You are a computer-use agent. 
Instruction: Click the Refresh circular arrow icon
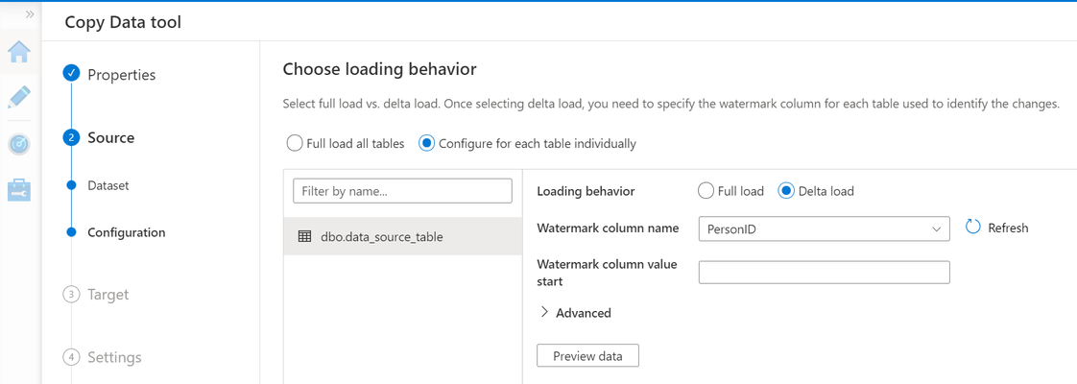point(972,228)
